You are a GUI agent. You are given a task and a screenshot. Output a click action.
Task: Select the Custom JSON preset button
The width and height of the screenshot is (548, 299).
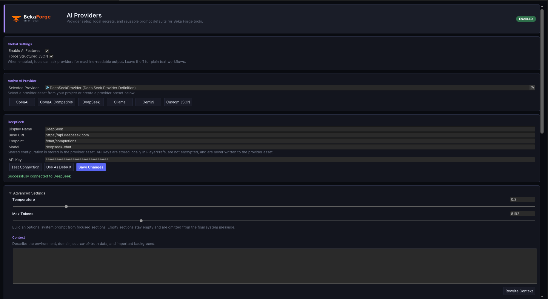point(178,102)
